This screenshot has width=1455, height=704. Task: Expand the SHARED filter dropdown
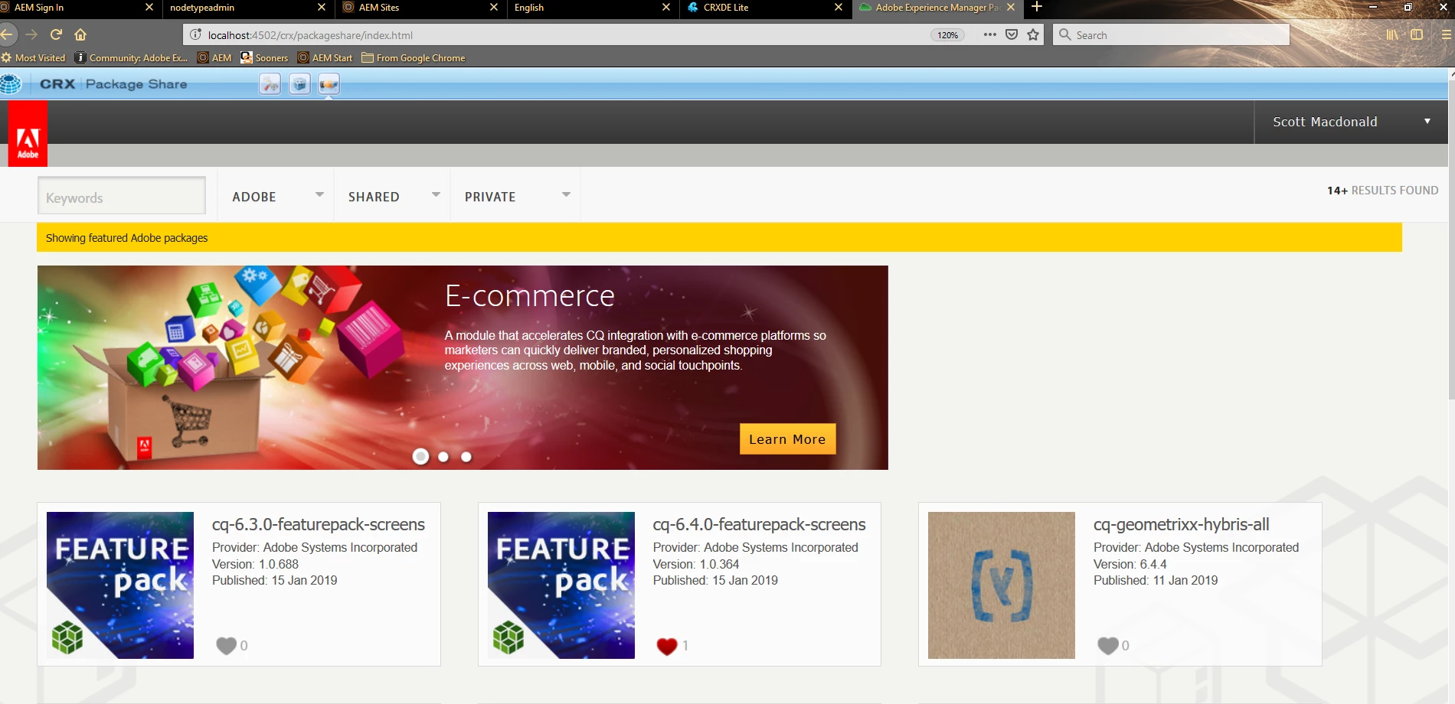393,197
